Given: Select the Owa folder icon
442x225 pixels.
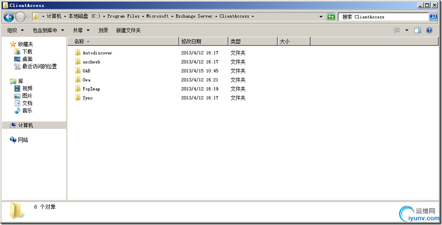Looking at the screenshot, I should pos(78,79).
